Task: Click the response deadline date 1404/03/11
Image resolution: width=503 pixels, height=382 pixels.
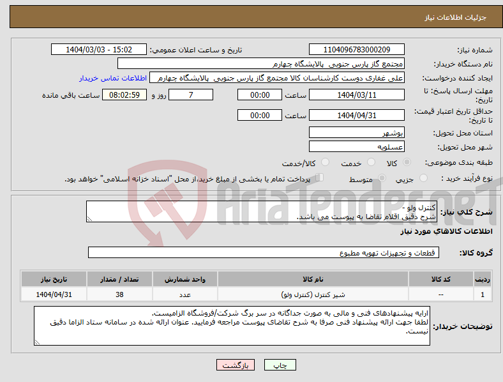Action: pos(356,95)
